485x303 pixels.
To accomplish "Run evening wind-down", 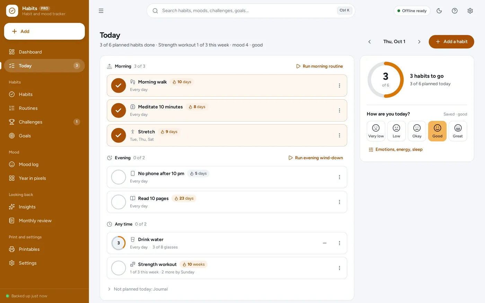I will [316, 158].
